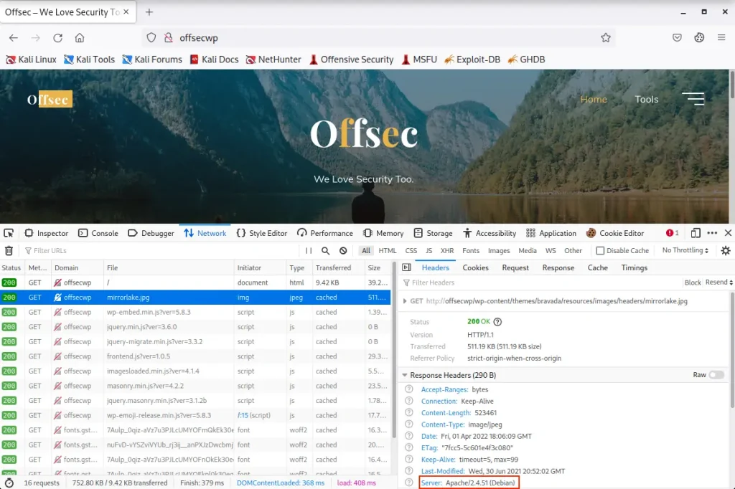
Task: Open request blocking with the blocked-circle icon
Action: click(343, 251)
